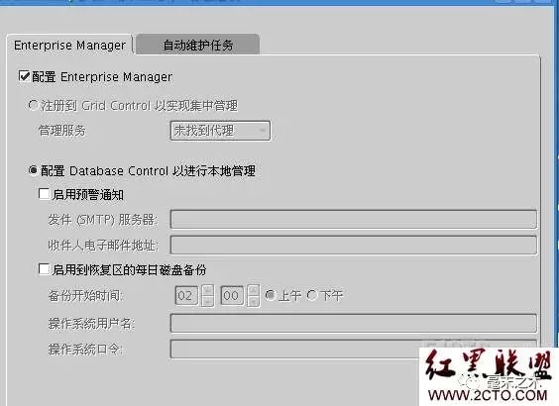Select the 上午 radio button
This screenshot has height=406, width=559.
271,295
